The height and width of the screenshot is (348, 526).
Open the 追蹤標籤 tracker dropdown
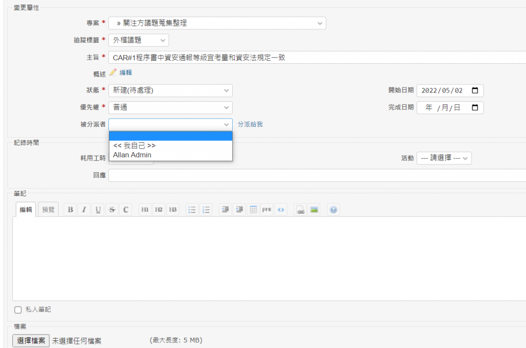pyautogui.click(x=139, y=40)
